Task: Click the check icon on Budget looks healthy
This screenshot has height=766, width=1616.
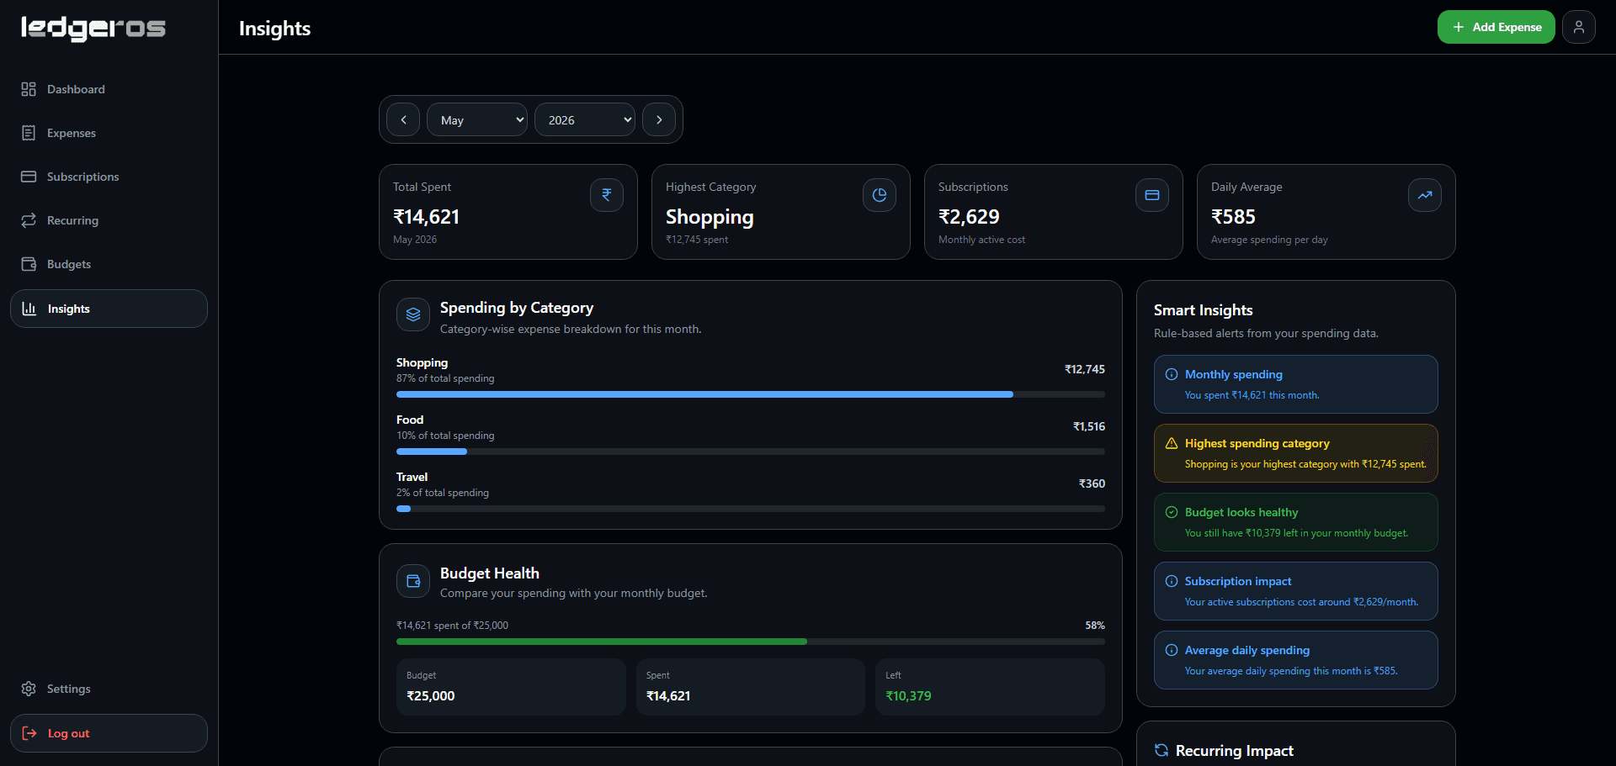Action: (1172, 512)
